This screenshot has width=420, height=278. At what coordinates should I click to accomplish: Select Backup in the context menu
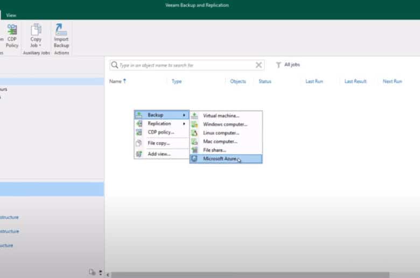click(x=162, y=115)
